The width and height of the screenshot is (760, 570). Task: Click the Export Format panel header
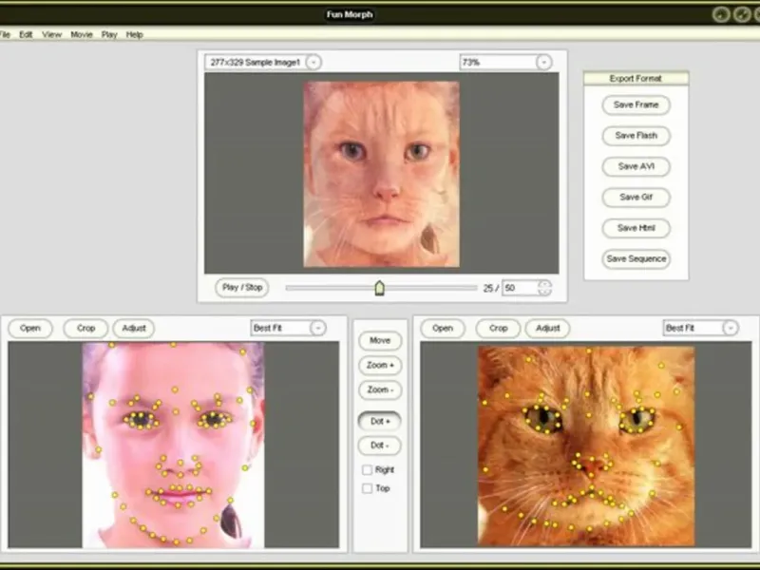(x=636, y=79)
